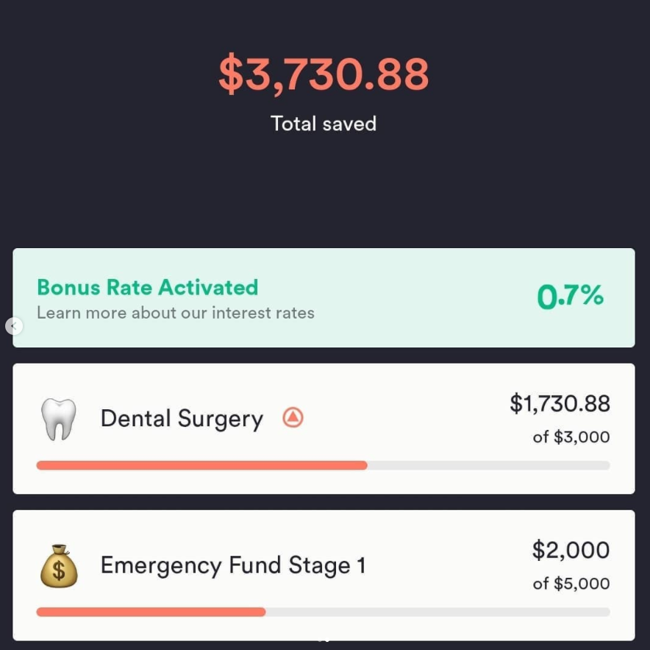Click the Dental Surgery progress bar
The width and height of the screenshot is (650, 650).
324,465
